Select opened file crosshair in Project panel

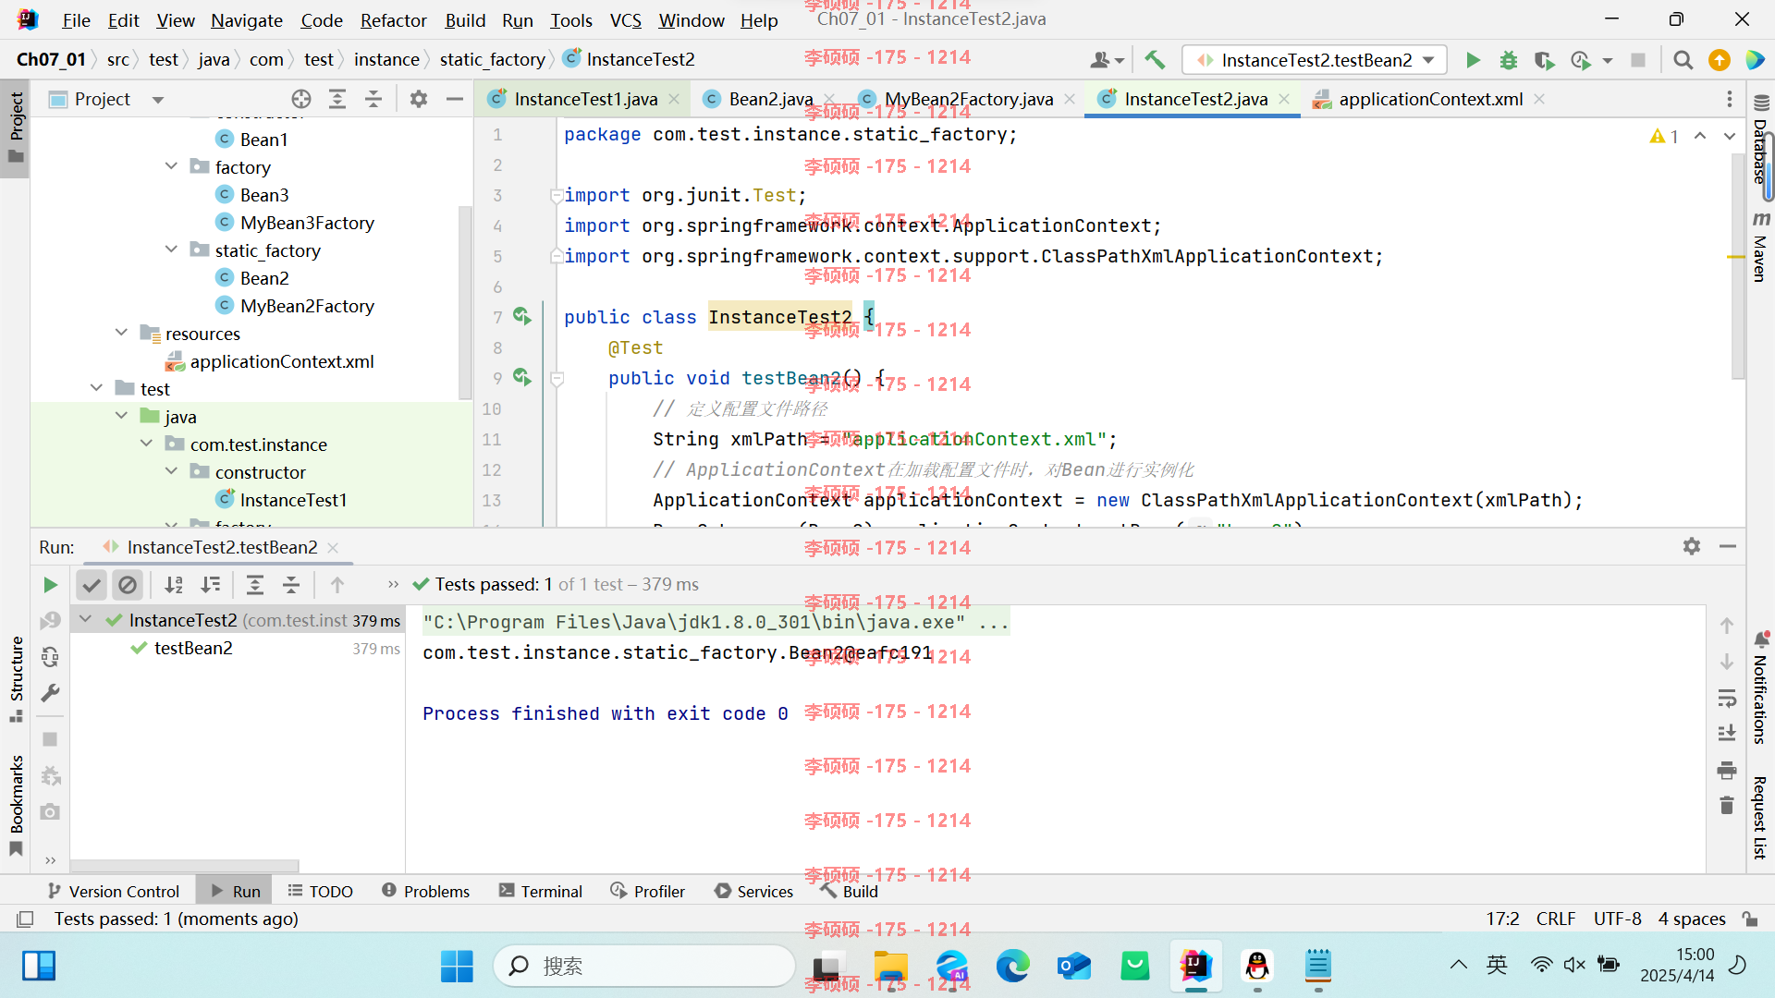(301, 99)
